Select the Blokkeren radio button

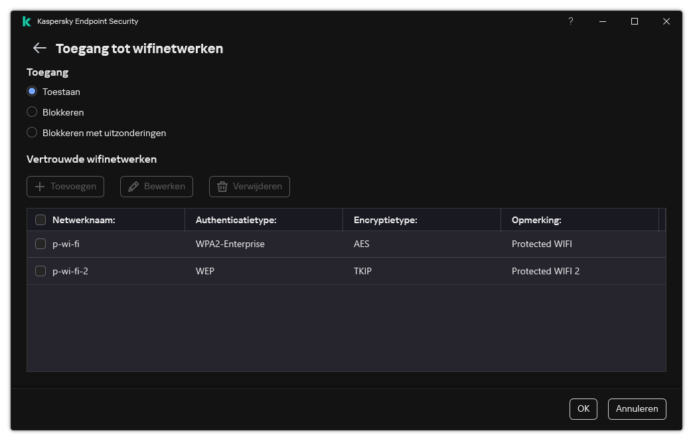coord(32,112)
